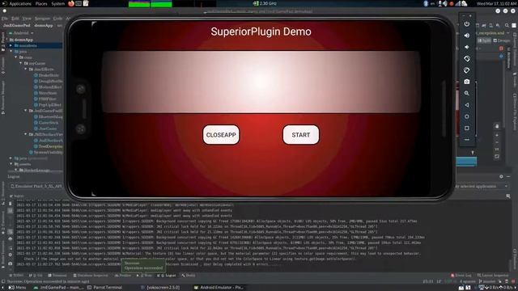Screen dimensions: 518x291
Task: Collapse the JmeEffects package node
Action: coord(25,70)
